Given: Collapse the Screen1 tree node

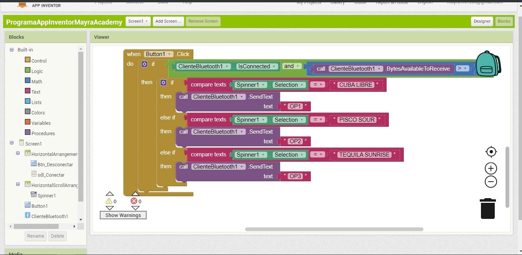Looking at the screenshot, I should [x=12, y=143].
